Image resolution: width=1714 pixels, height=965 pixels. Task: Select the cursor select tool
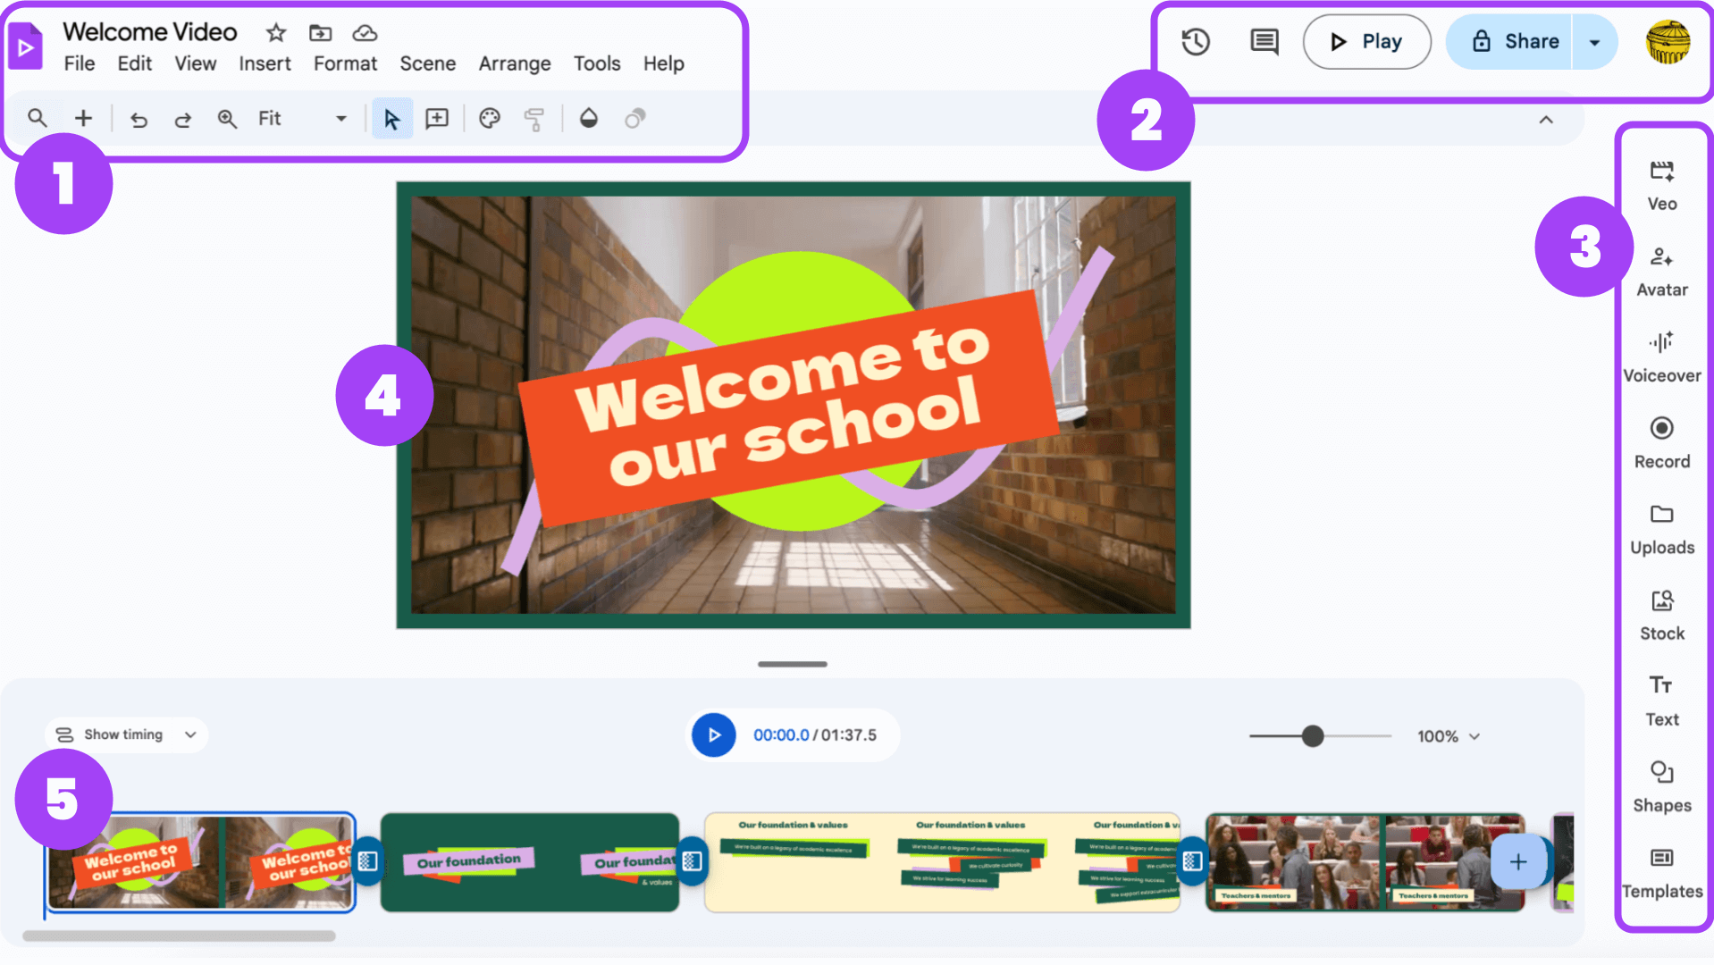click(x=391, y=119)
